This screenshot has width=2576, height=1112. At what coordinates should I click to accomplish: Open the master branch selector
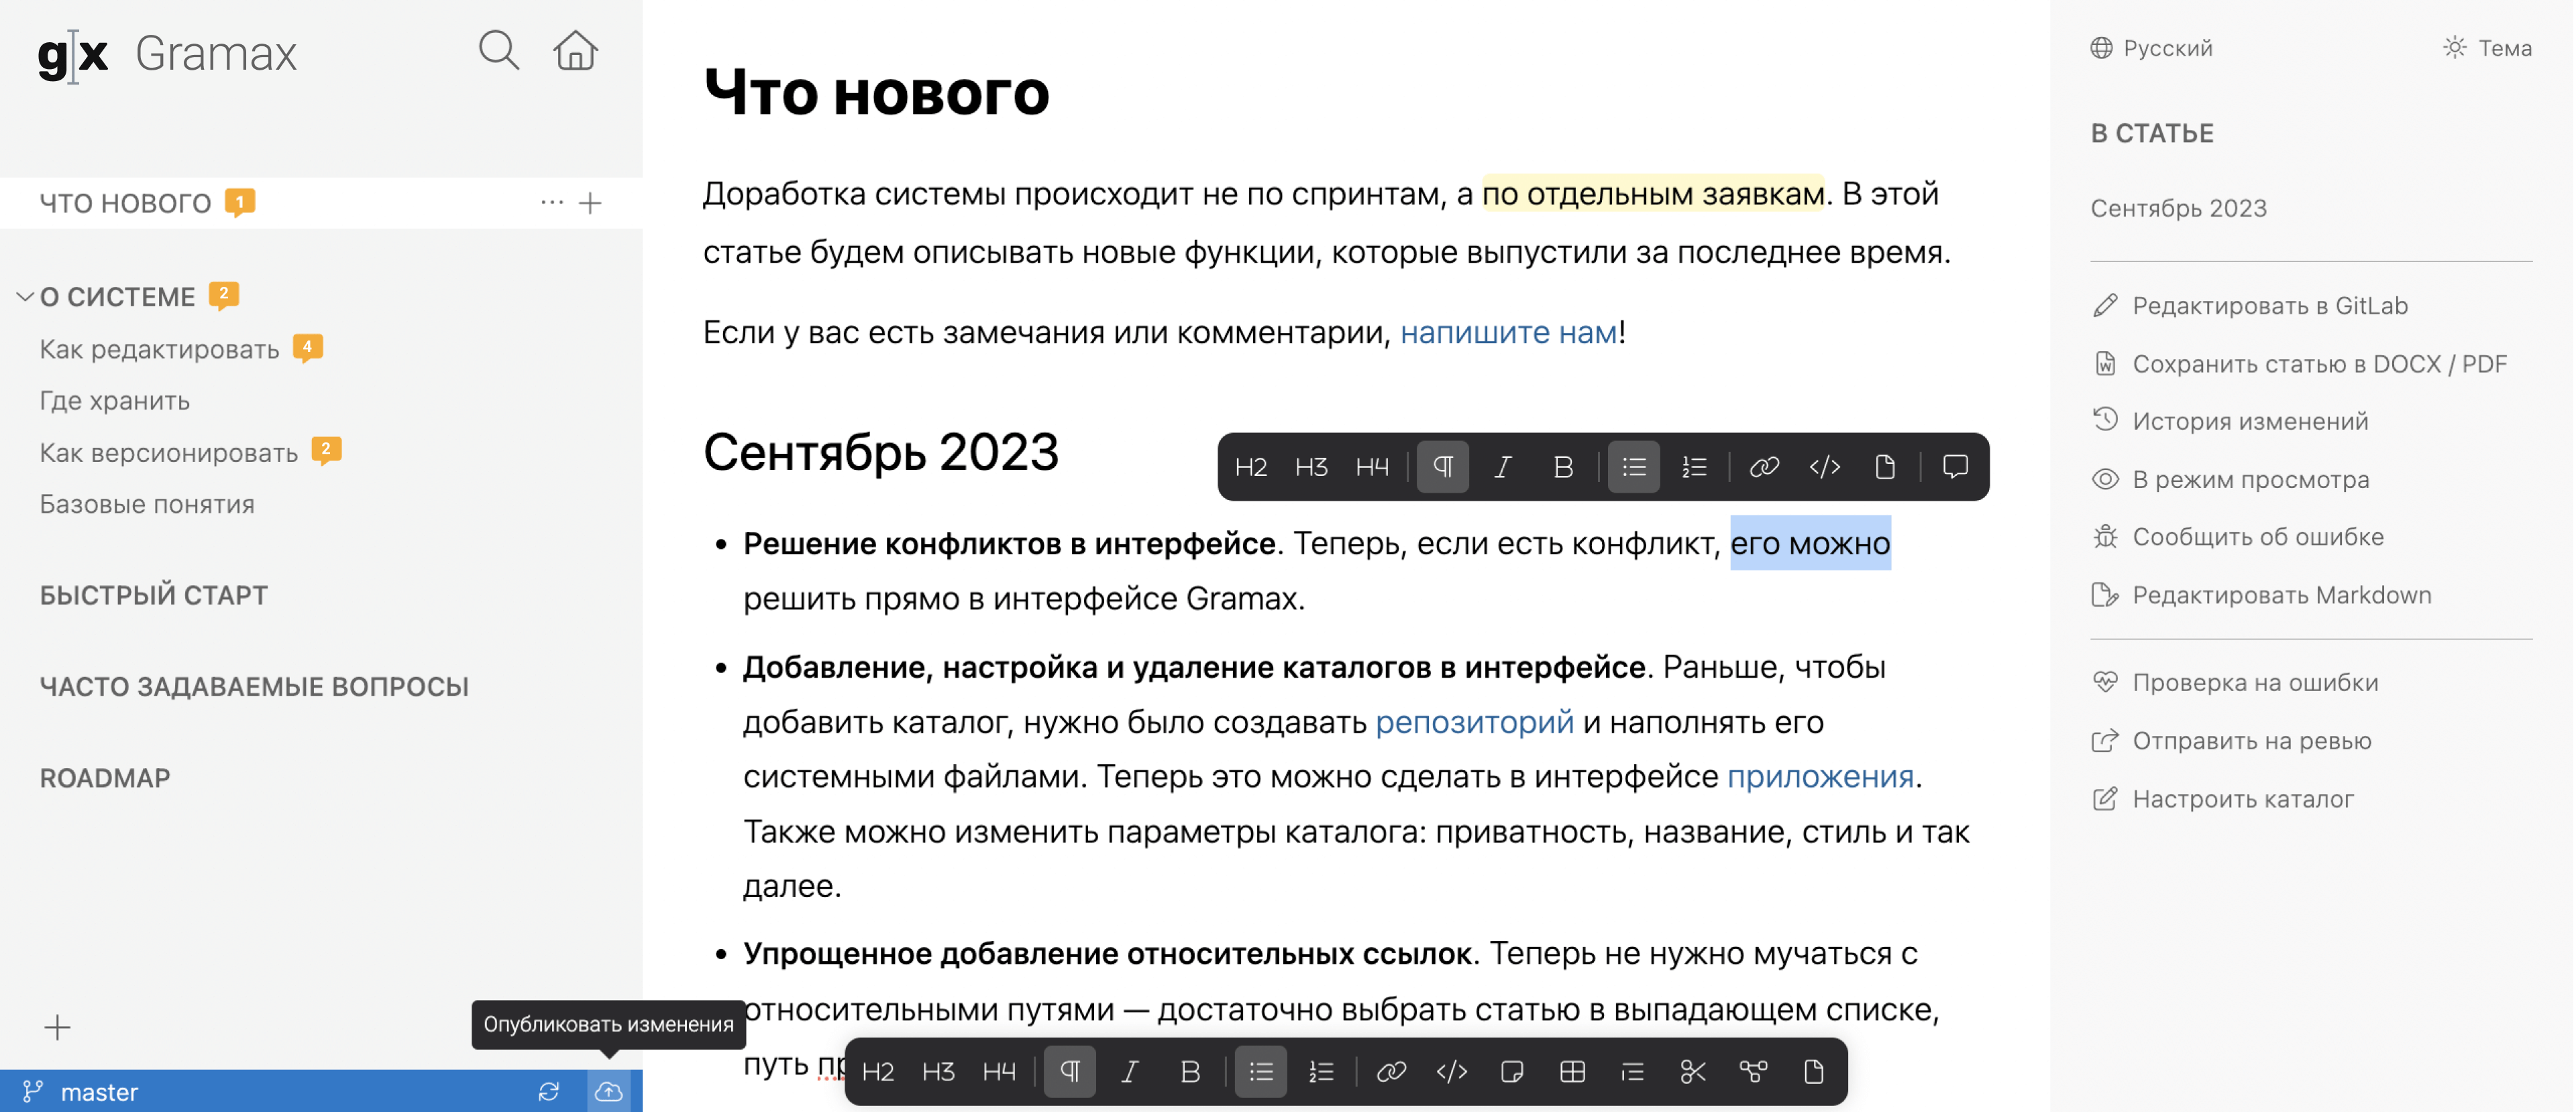pyautogui.click(x=80, y=1092)
